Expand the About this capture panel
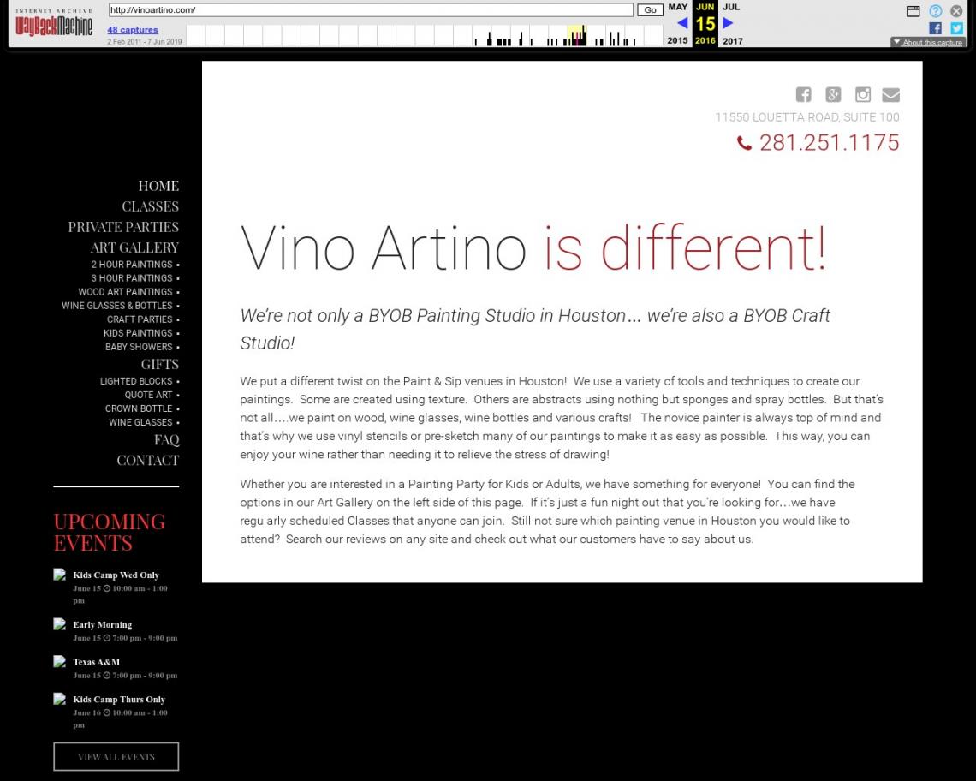This screenshot has height=781, width=976. point(928,42)
